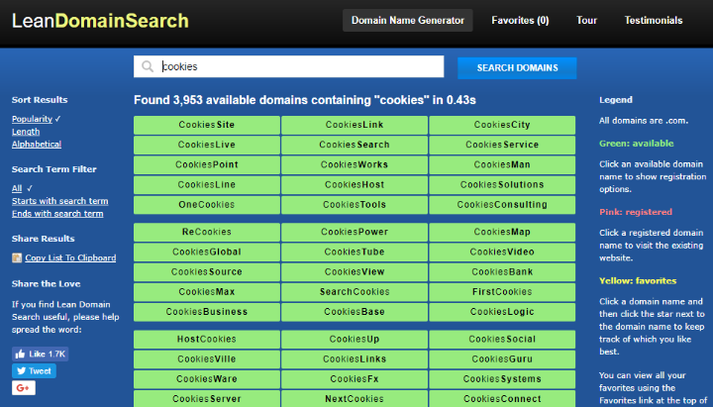
Task: Select the CookiesSocial domain
Action: coord(502,340)
